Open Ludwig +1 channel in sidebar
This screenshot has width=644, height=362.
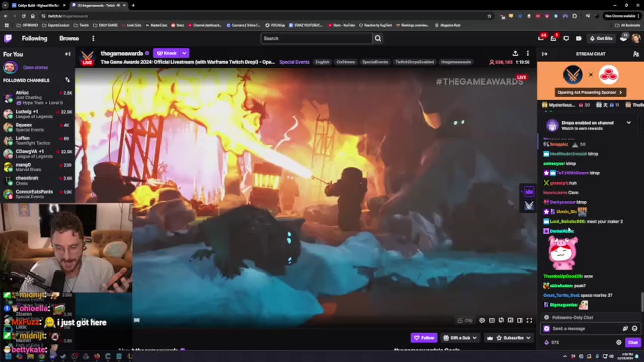(x=38, y=114)
